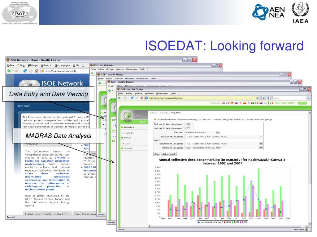Click the stop icon in the ISOE Network Home window
This screenshot has width=317, height=237.
pyautogui.click(x=31, y=71)
